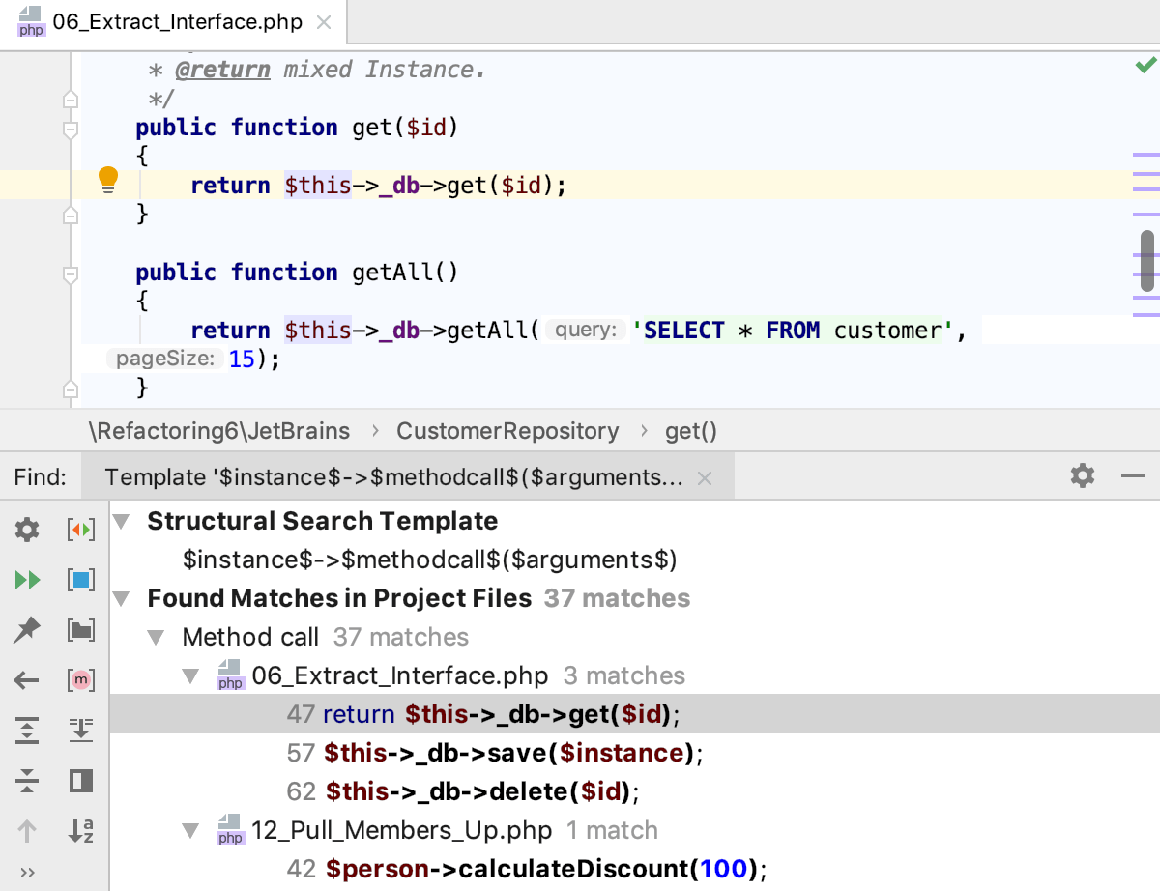Select result line 62 $this->_db->delete($id)
Screen dimensions: 1160x891
pos(635,791)
